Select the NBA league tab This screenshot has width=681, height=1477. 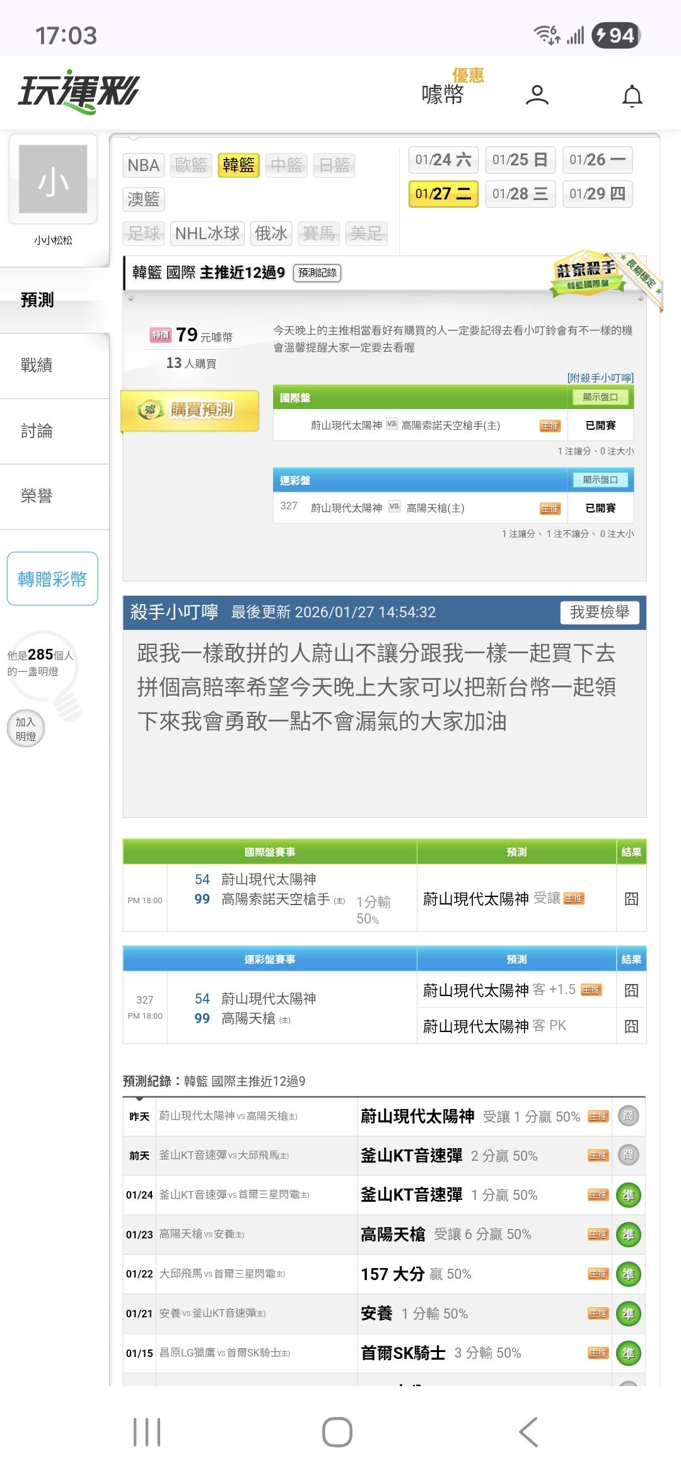coord(143,165)
